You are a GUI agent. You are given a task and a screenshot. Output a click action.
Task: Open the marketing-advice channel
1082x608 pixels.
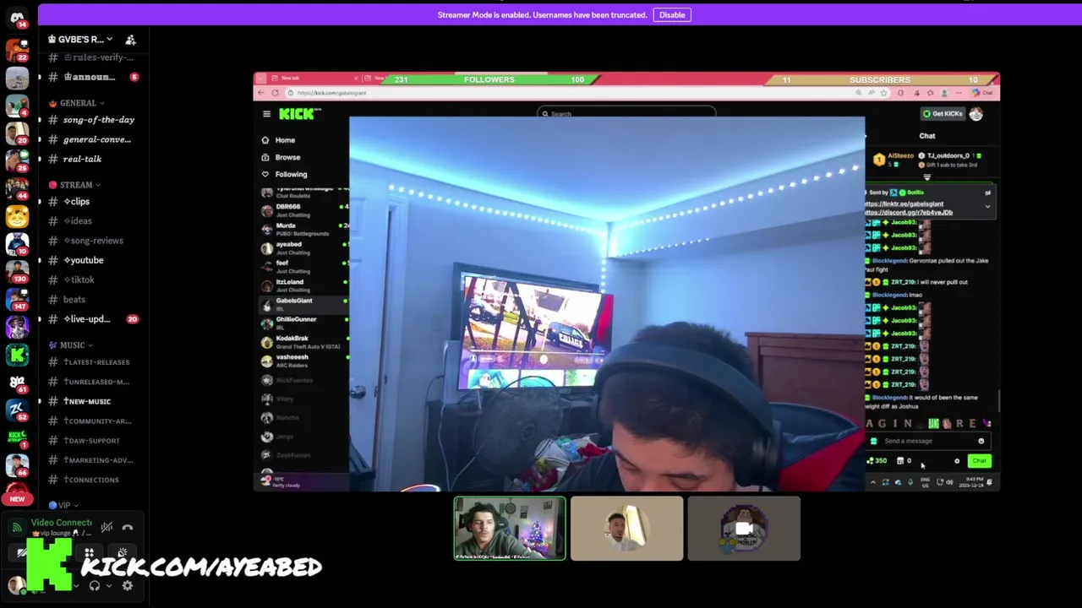tap(91, 460)
